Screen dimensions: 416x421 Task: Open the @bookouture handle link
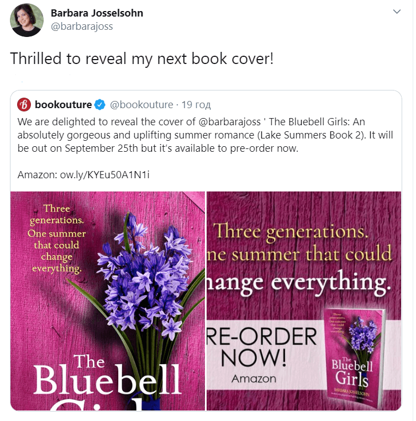[141, 104]
